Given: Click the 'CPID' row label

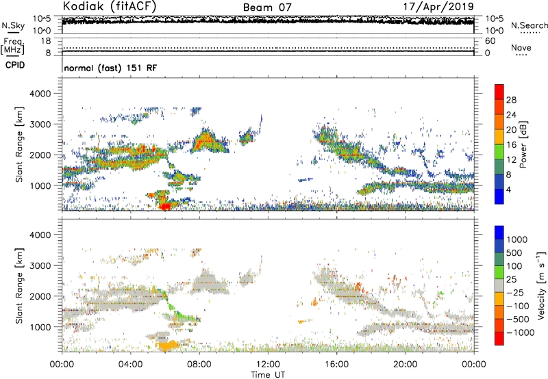Looking at the screenshot, I should [x=15, y=65].
